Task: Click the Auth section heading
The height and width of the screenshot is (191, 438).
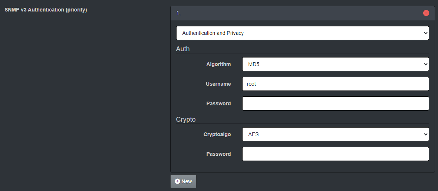Action: coord(183,49)
